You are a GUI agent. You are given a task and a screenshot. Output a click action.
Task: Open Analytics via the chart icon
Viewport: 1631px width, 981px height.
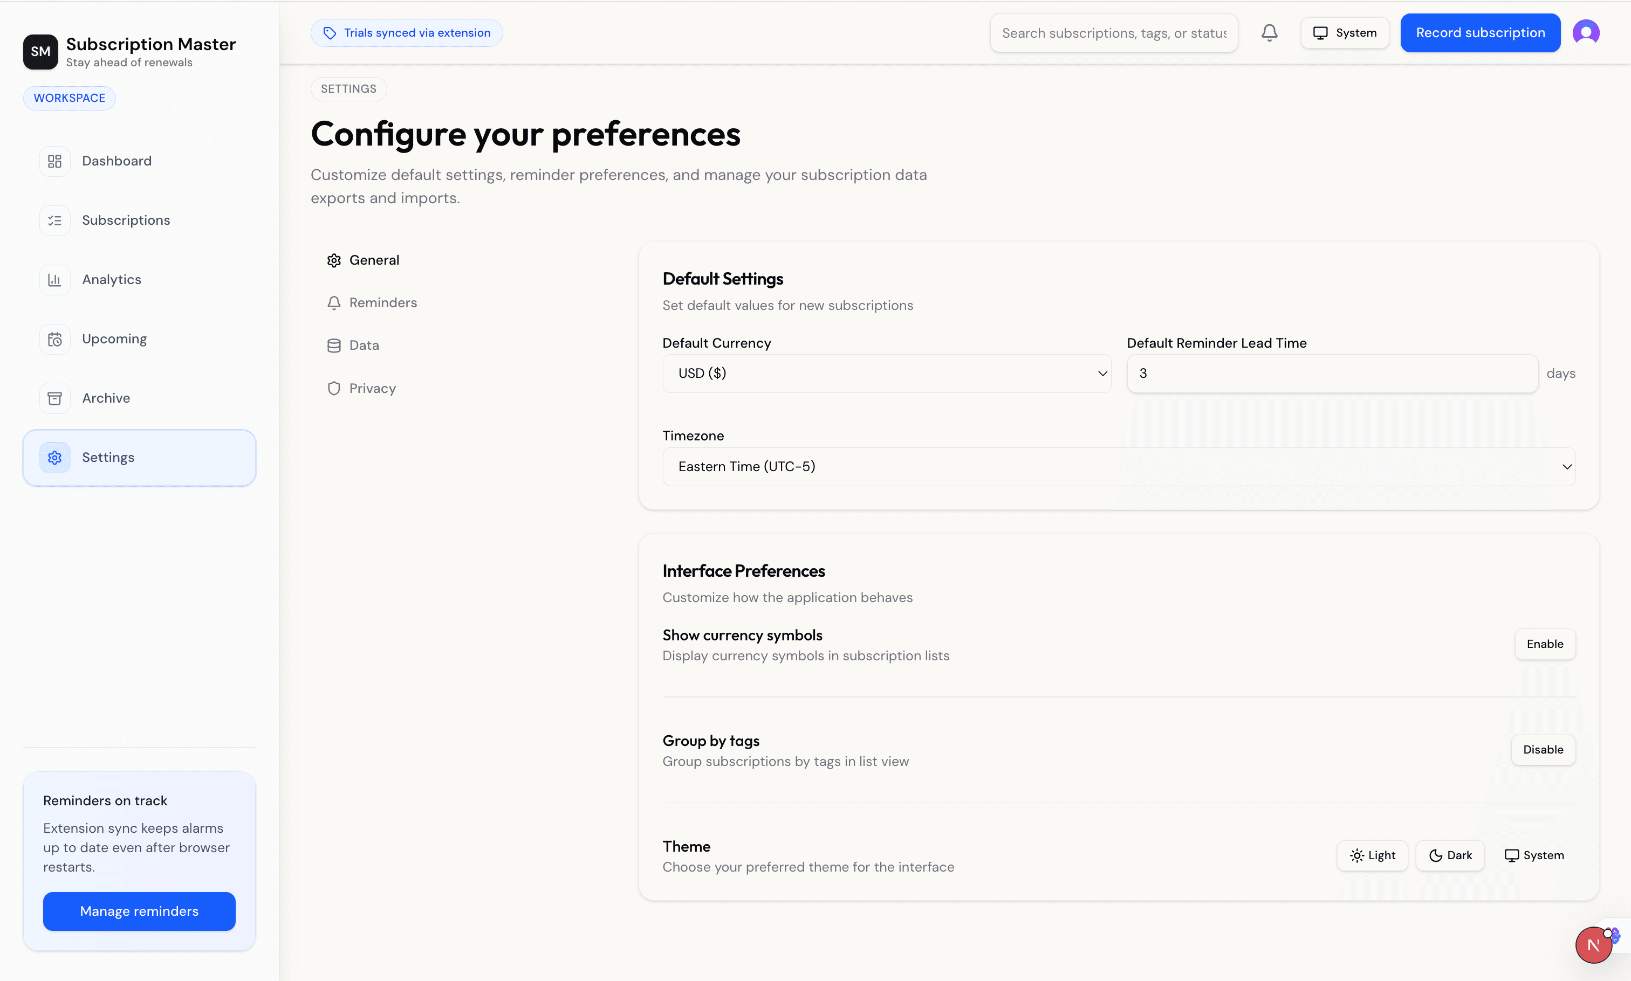[55, 279]
